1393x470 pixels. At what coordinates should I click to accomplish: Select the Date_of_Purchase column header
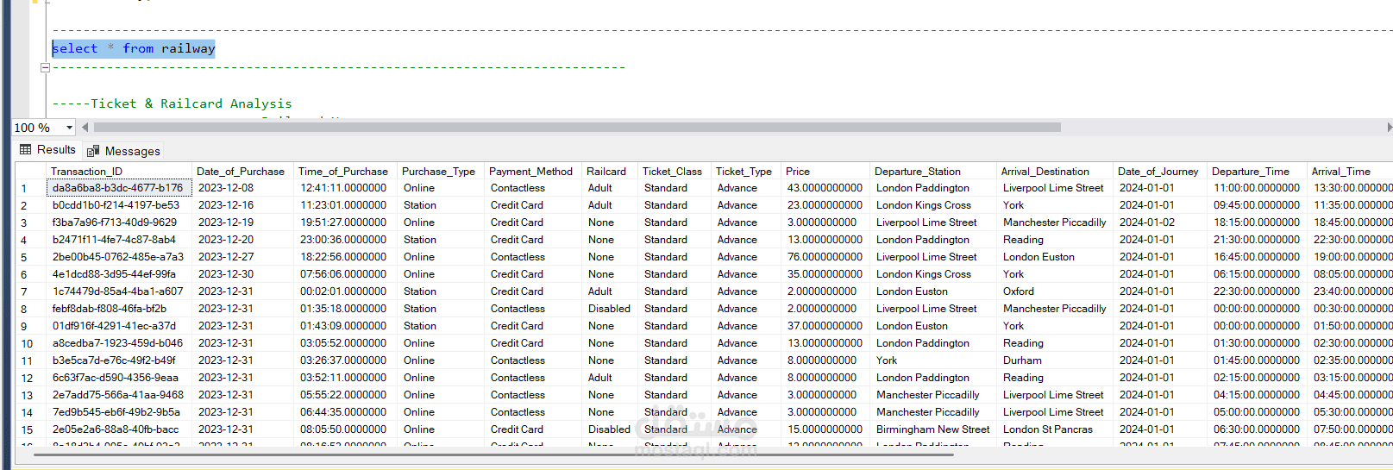[x=242, y=172]
